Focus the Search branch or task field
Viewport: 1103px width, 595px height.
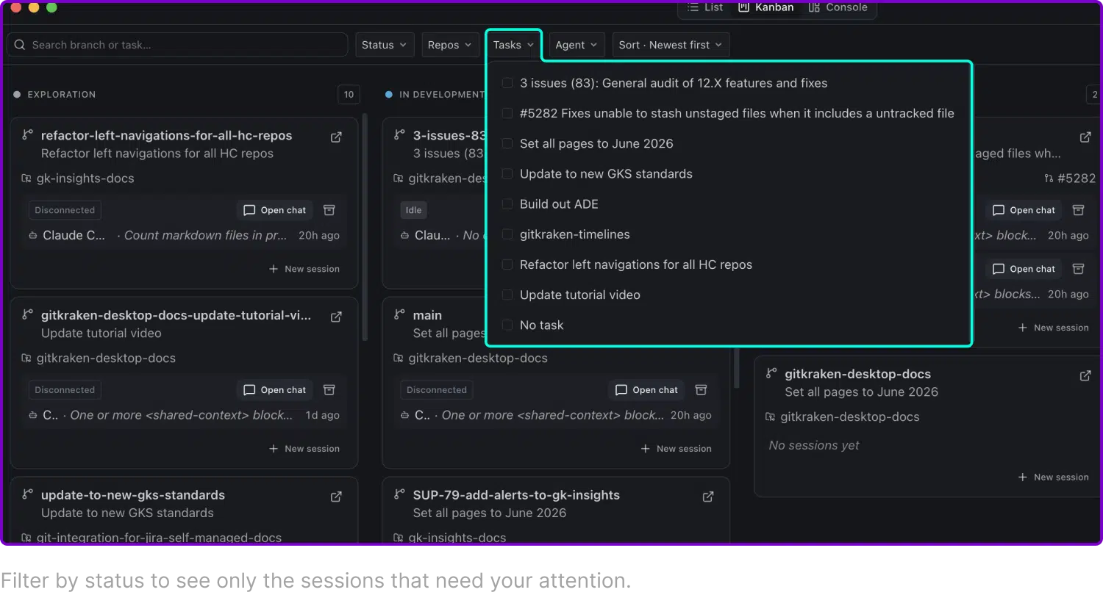click(x=177, y=45)
